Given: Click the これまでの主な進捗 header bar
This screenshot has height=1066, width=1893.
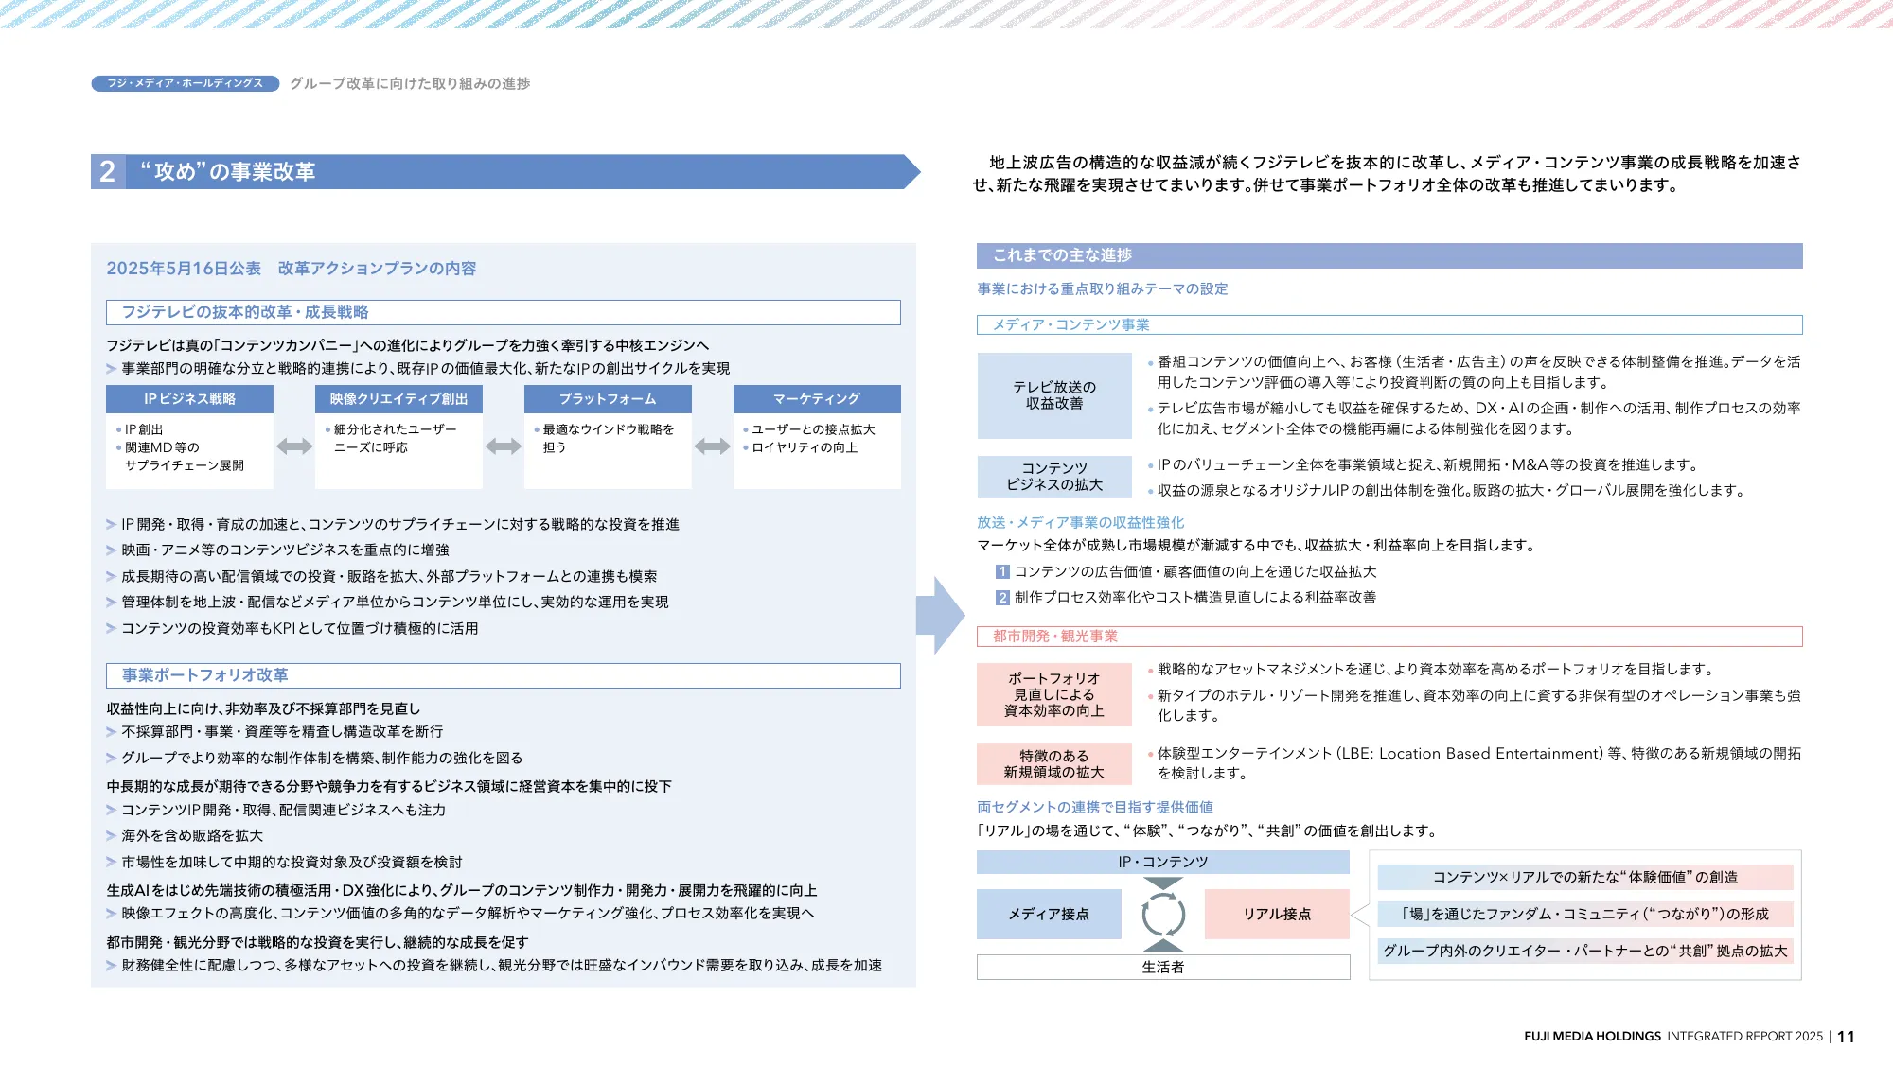Looking at the screenshot, I should [1389, 255].
